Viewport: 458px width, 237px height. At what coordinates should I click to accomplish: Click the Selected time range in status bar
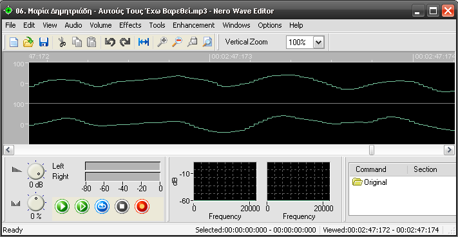[x=256, y=230]
